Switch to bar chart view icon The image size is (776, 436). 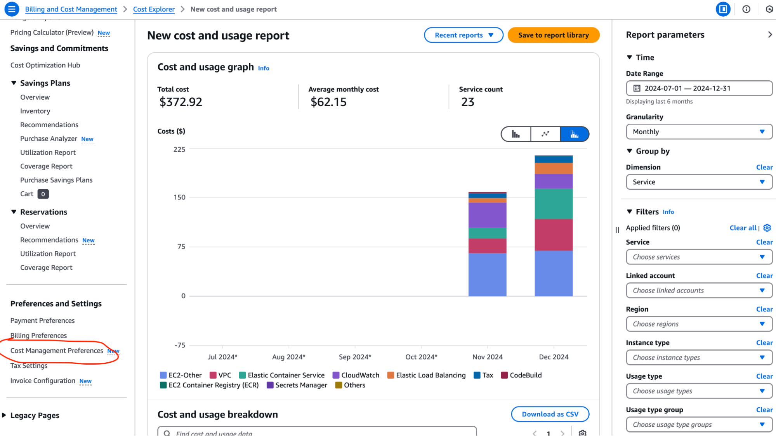pyautogui.click(x=516, y=134)
